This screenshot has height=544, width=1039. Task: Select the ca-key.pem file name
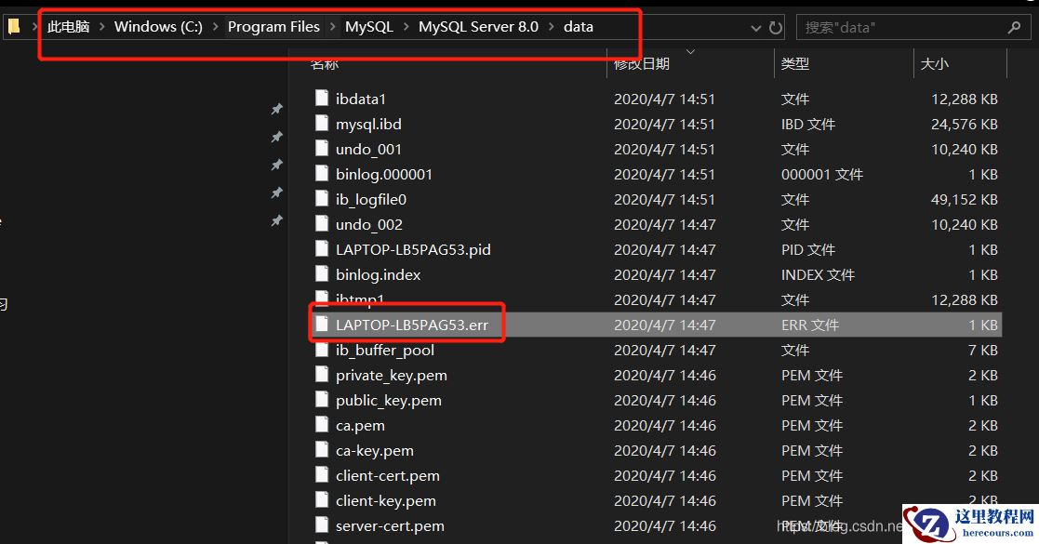[x=374, y=451]
